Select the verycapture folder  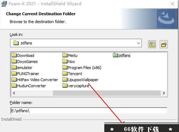click(x=76, y=86)
